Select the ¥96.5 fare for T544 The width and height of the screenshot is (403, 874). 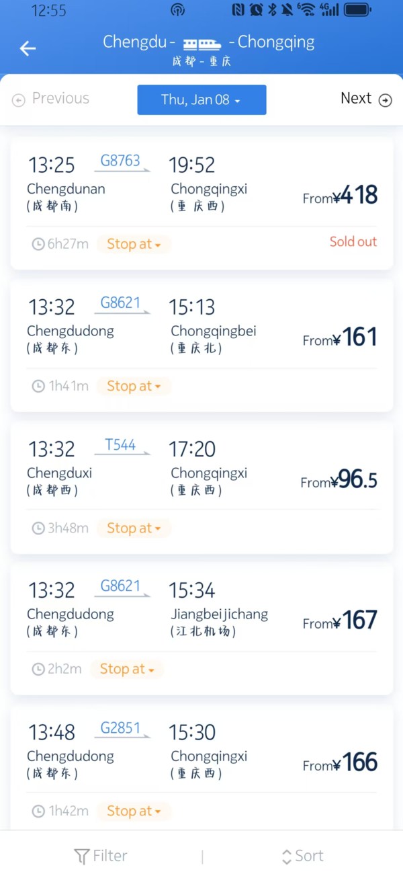[x=339, y=480]
